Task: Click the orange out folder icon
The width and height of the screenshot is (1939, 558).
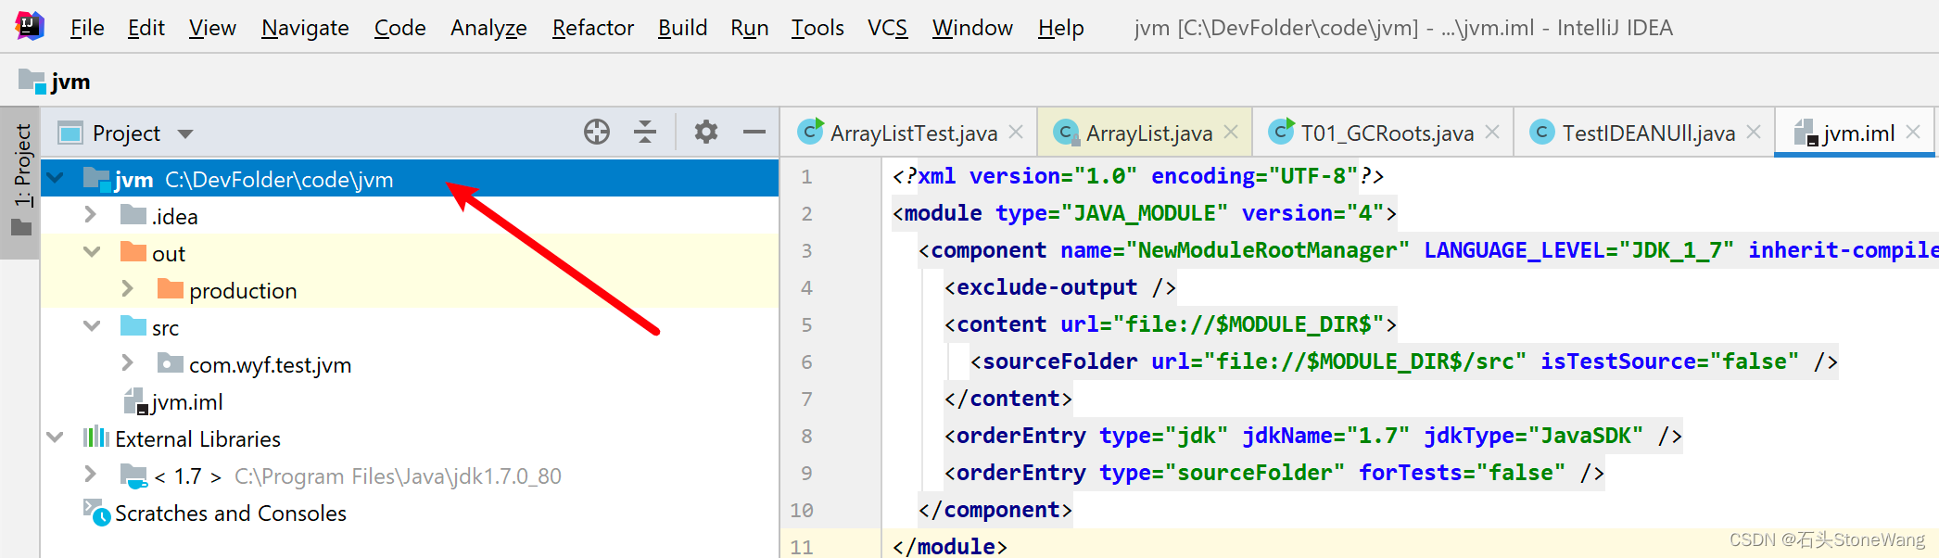Action: [x=133, y=252]
